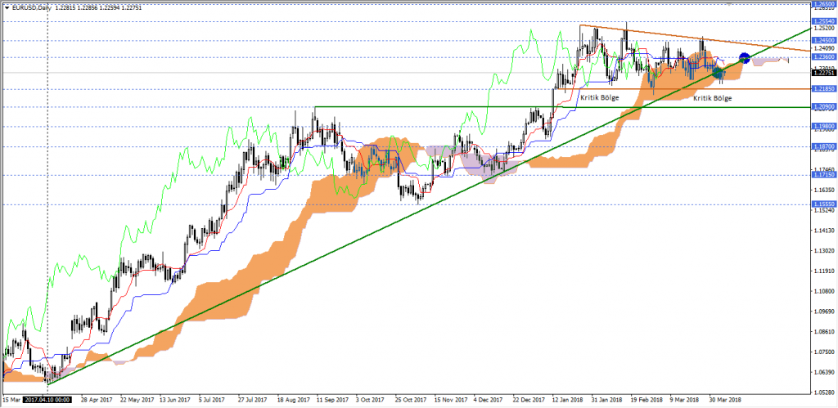Click the 1.06390 price scale value
Viewport: 838px width, 408px height.
[823, 373]
